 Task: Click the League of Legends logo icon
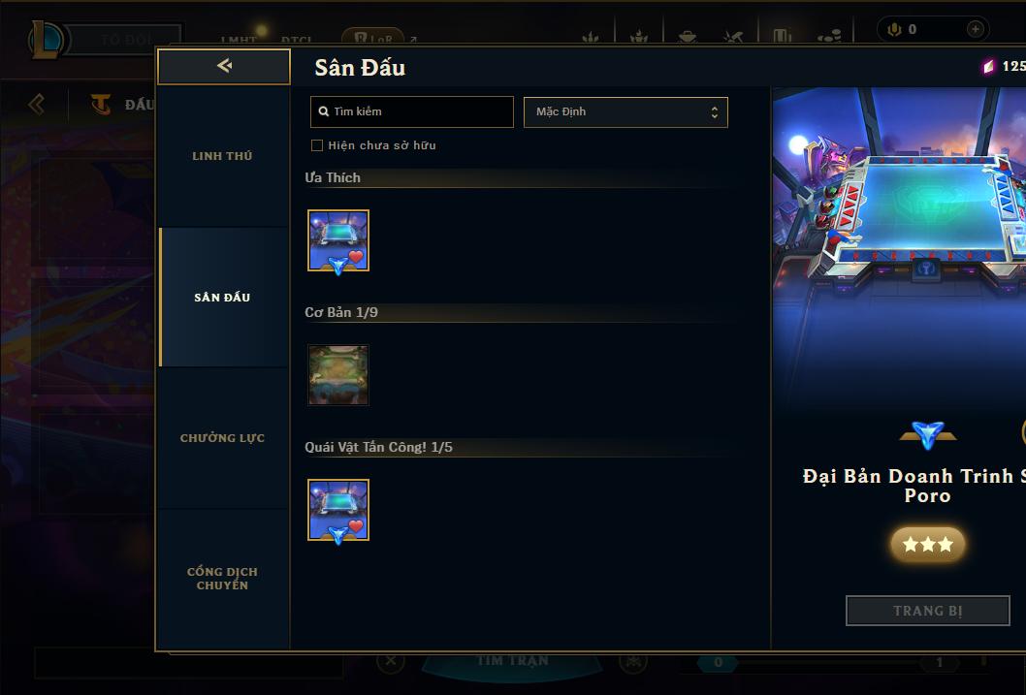click(x=46, y=39)
